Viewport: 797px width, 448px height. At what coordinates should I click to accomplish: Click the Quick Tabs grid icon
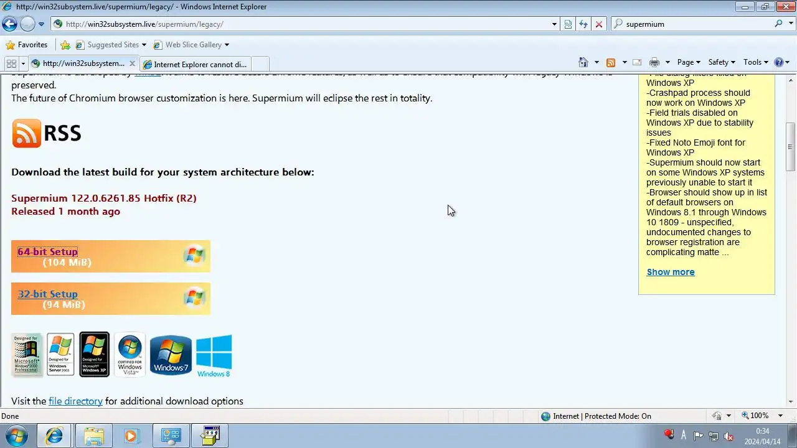click(x=11, y=63)
